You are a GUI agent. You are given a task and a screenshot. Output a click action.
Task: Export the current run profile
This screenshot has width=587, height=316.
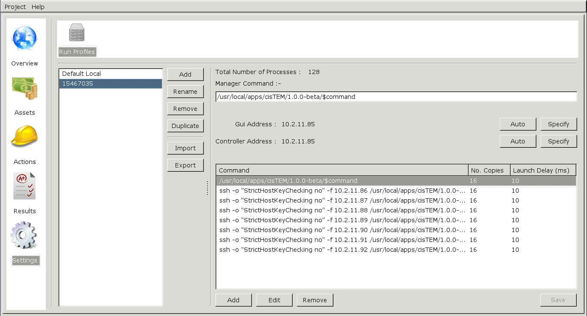pos(185,165)
